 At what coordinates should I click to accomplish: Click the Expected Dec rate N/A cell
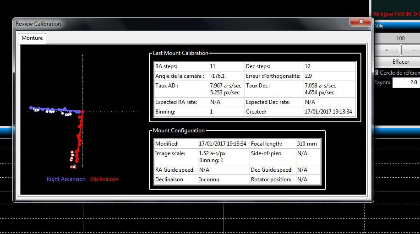coord(310,102)
